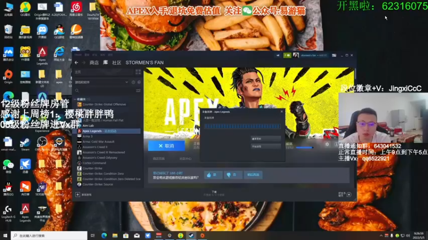The image size is (428, 240).
Task: Click the 稍后再说 later button
Action: (x=253, y=175)
